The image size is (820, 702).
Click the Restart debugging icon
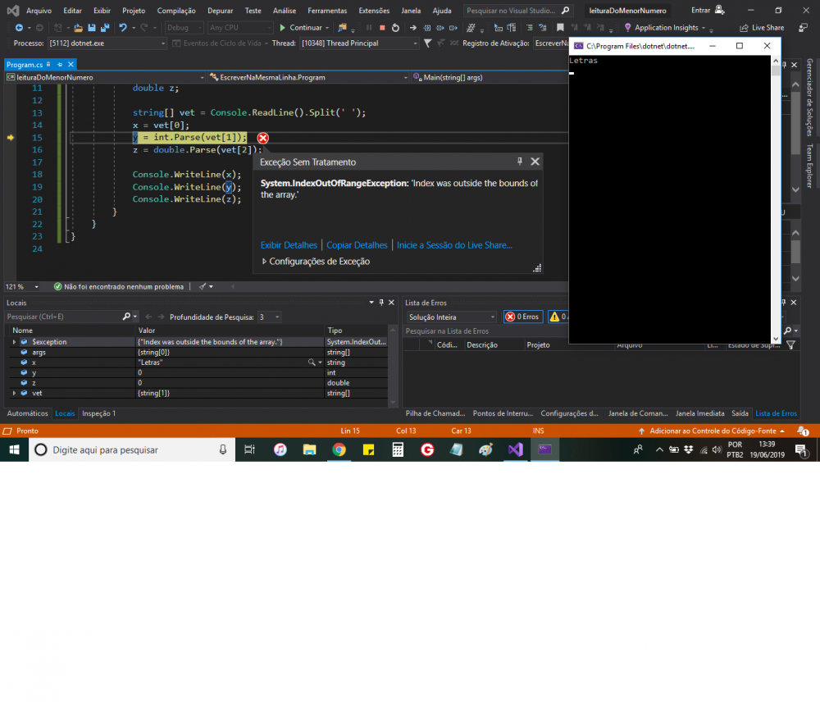(x=395, y=28)
